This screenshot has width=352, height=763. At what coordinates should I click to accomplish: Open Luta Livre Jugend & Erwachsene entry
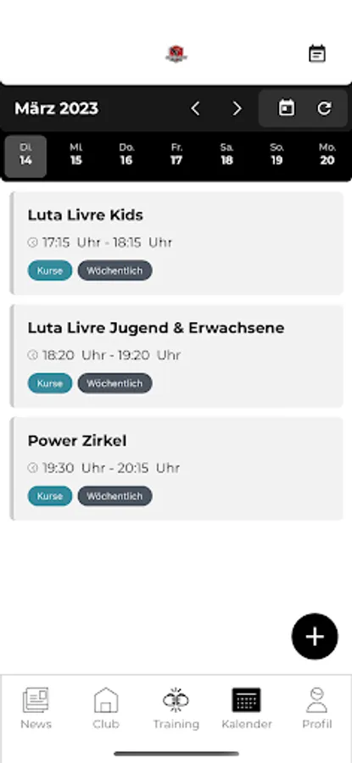click(x=176, y=356)
